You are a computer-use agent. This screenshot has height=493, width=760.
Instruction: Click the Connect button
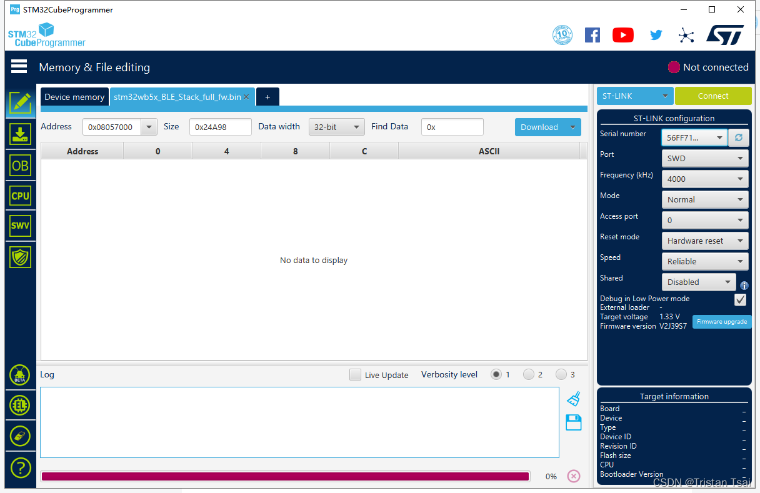713,96
